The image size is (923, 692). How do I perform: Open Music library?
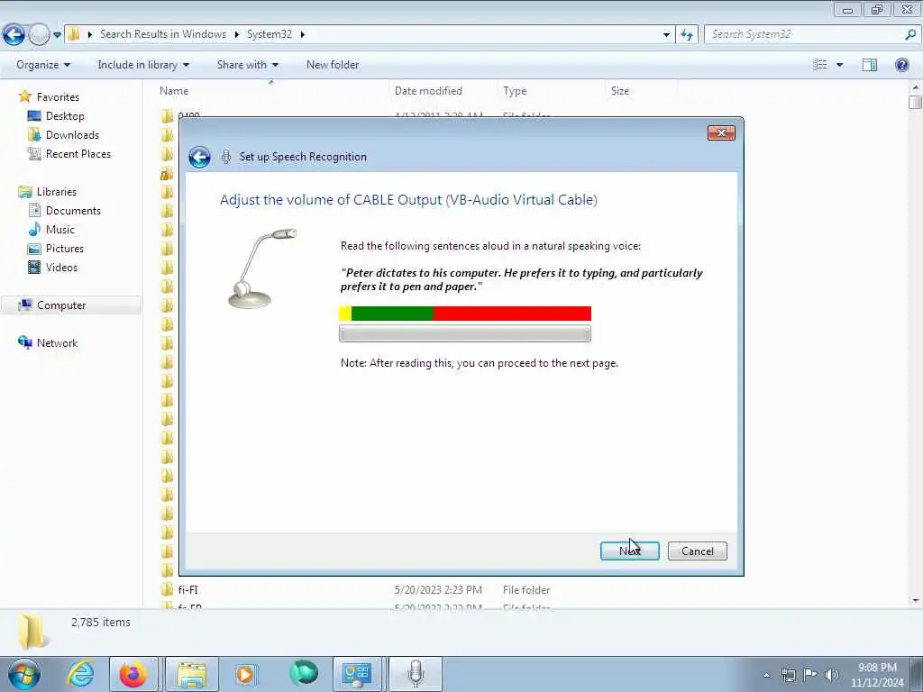pos(60,230)
